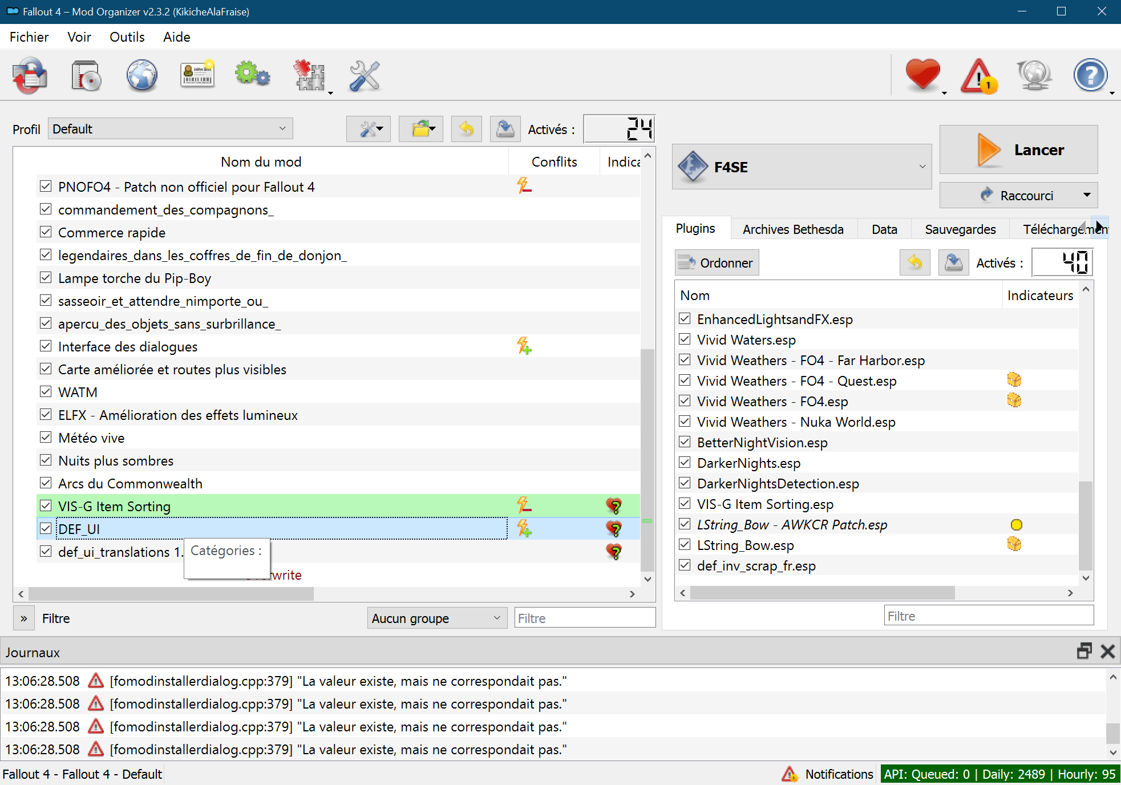Open the mod list tools wrench dropdown
1121x785 pixels.
point(369,129)
